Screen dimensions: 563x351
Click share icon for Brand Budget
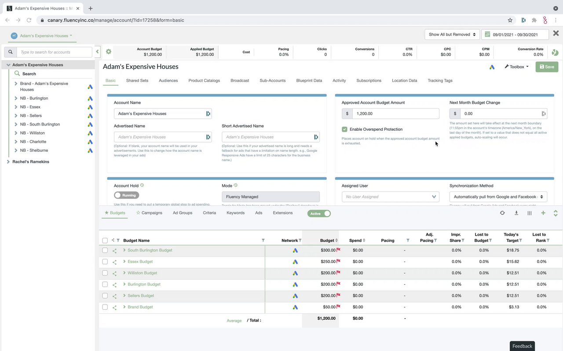pos(114,308)
